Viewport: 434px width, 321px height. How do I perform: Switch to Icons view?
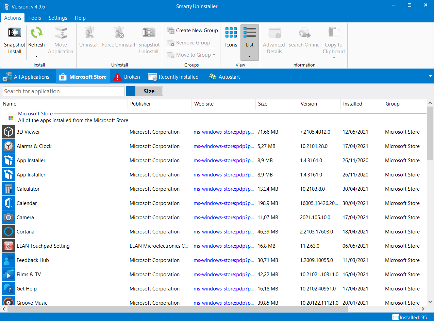click(x=231, y=37)
